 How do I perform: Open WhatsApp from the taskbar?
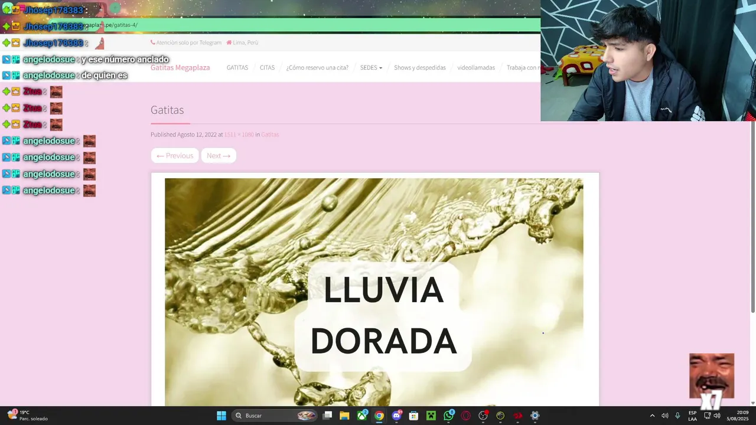click(x=449, y=416)
